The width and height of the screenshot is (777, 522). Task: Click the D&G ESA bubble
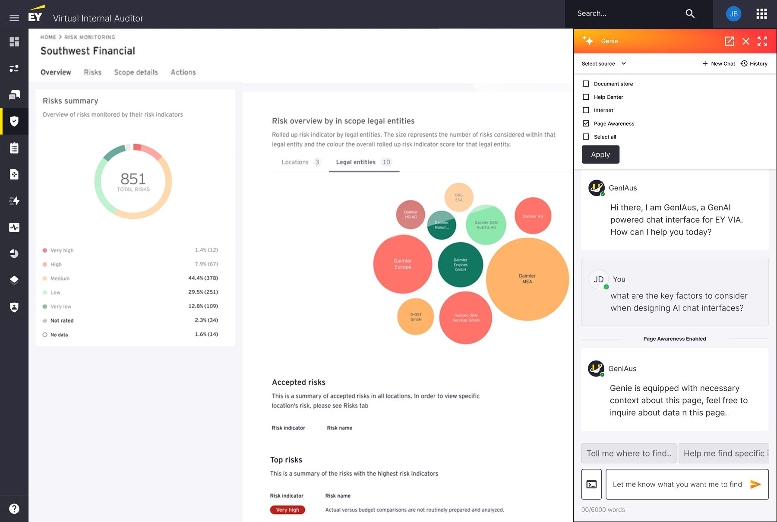tap(459, 197)
